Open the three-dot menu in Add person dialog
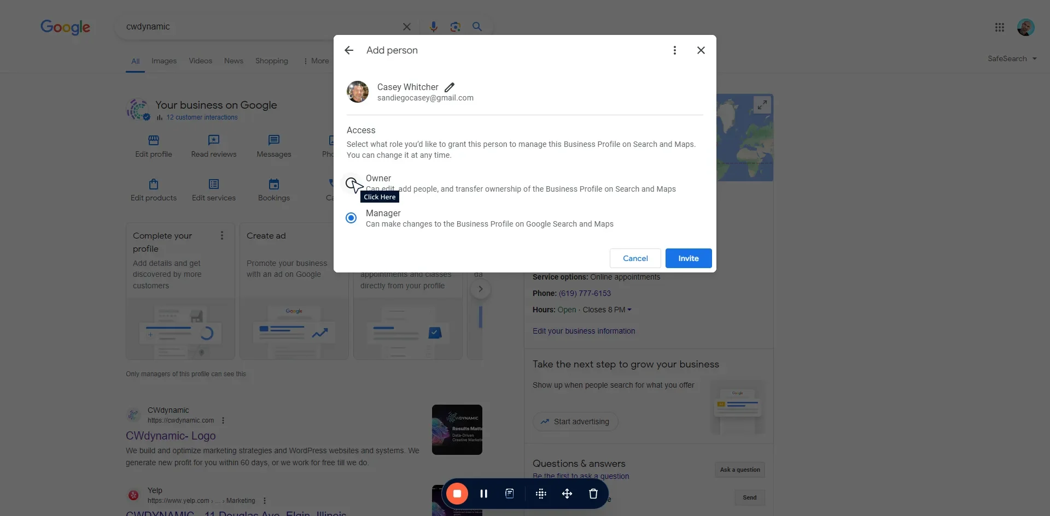 674,50
